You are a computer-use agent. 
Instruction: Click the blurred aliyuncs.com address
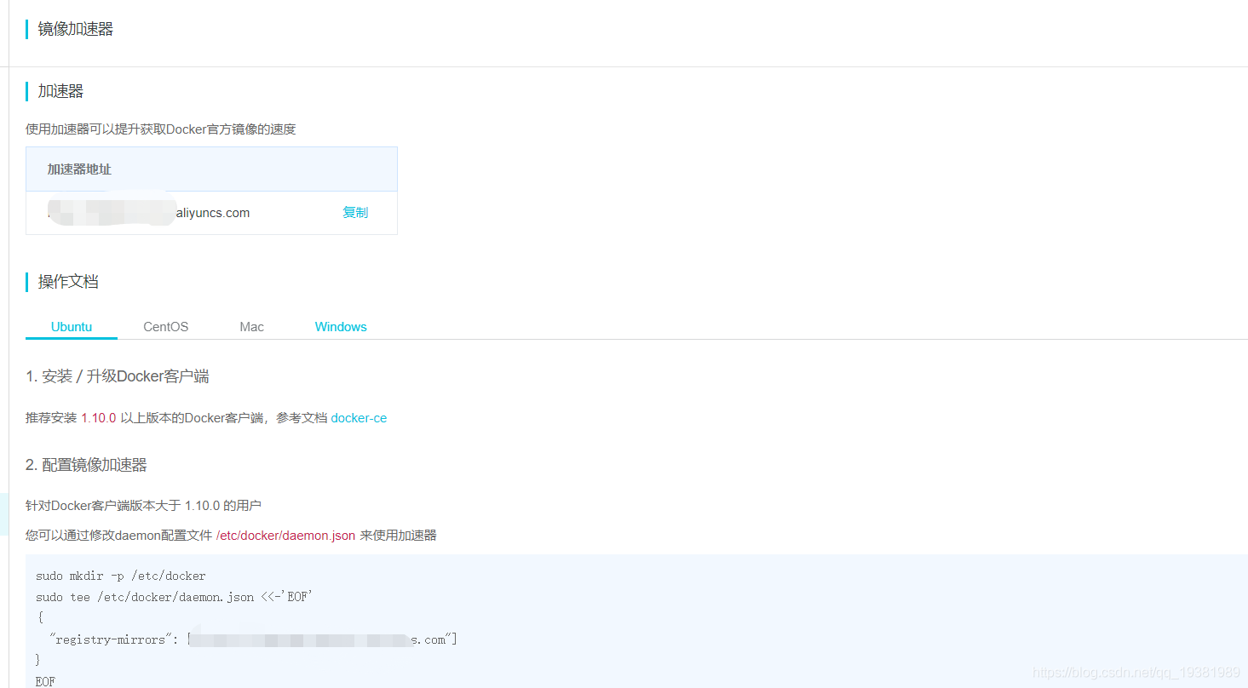click(x=149, y=213)
